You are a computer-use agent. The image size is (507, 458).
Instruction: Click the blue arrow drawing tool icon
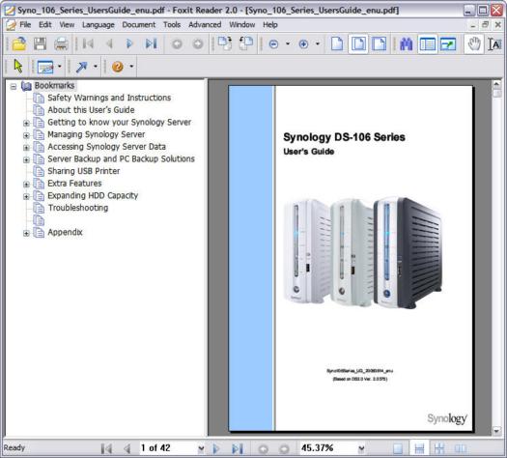[x=81, y=67]
